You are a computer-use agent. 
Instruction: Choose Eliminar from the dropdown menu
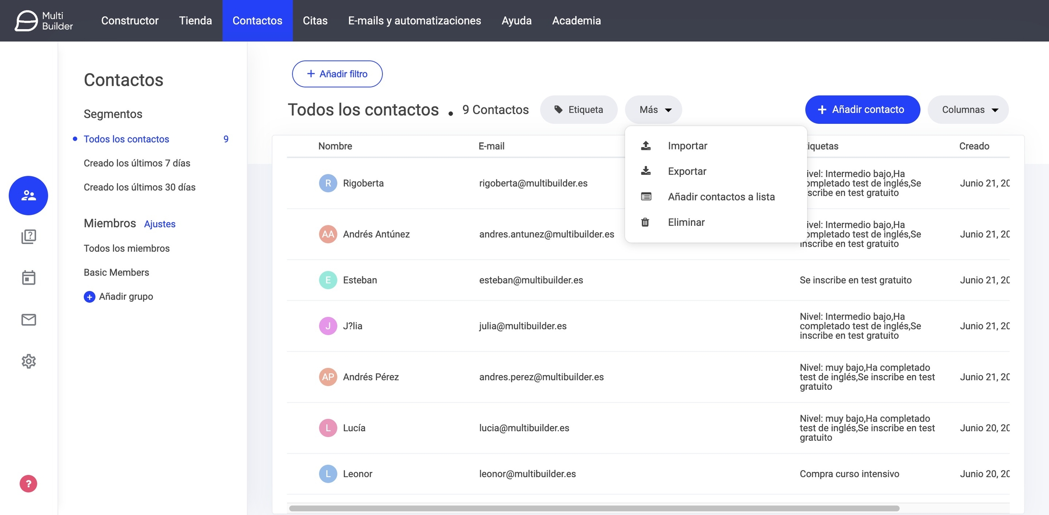coord(686,222)
